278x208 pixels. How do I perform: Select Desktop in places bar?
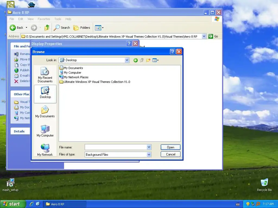pyautogui.click(x=45, y=94)
